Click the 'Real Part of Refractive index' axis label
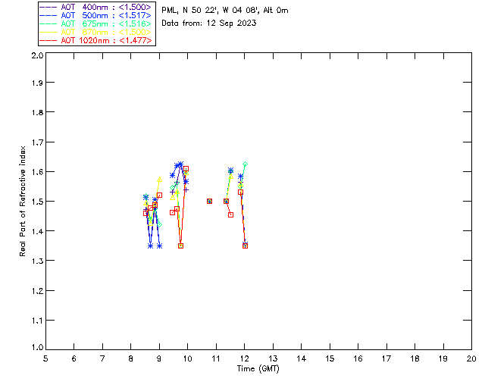This screenshot has height=388, width=485. (x=22, y=201)
